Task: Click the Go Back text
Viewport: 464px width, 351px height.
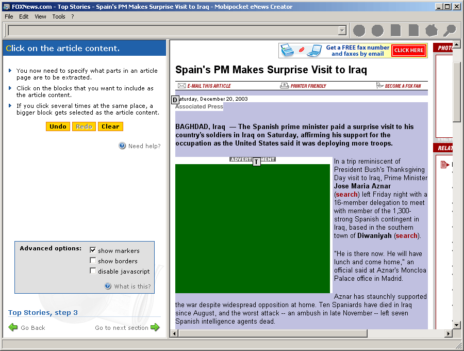Action: point(33,328)
